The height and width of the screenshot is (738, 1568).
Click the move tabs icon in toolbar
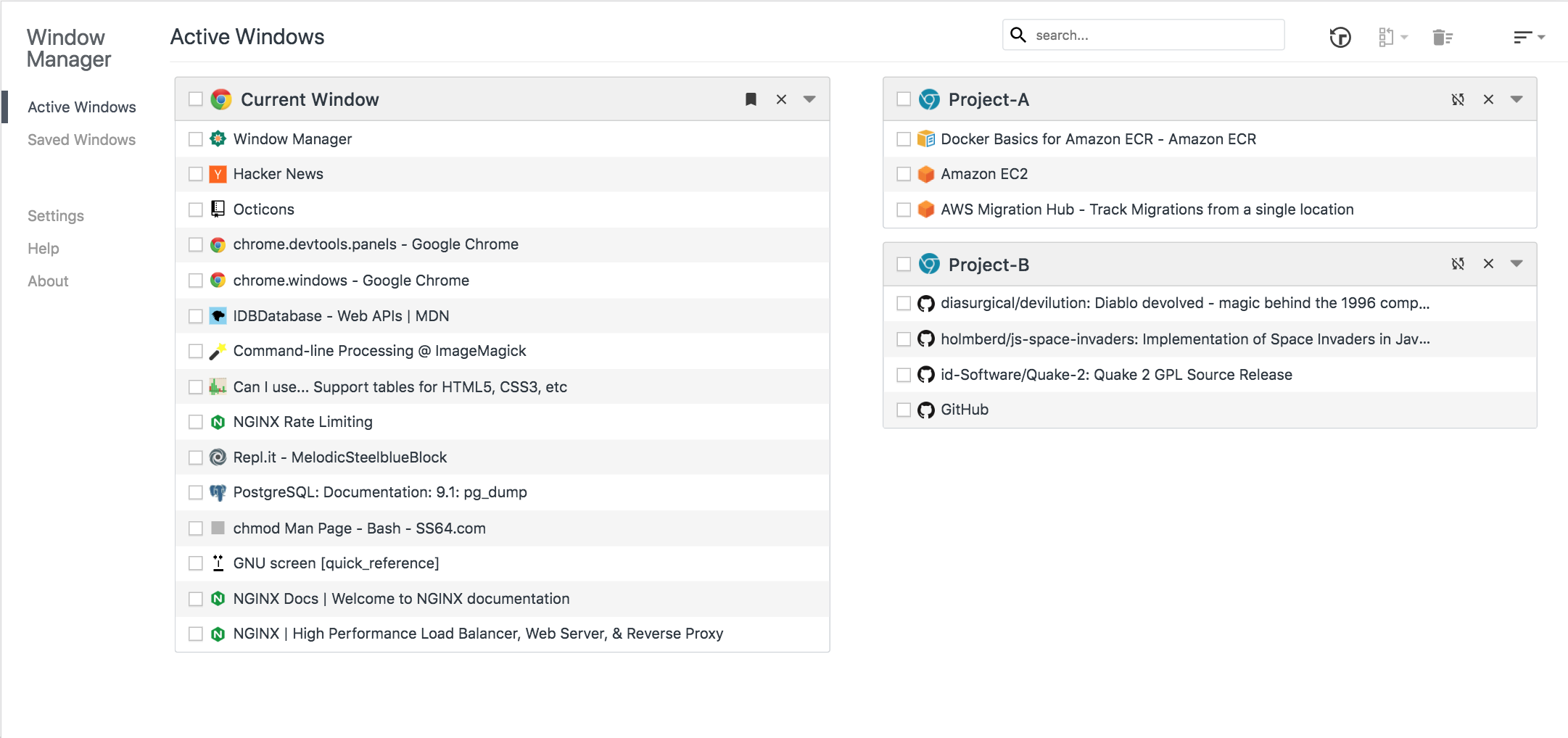[1385, 37]
